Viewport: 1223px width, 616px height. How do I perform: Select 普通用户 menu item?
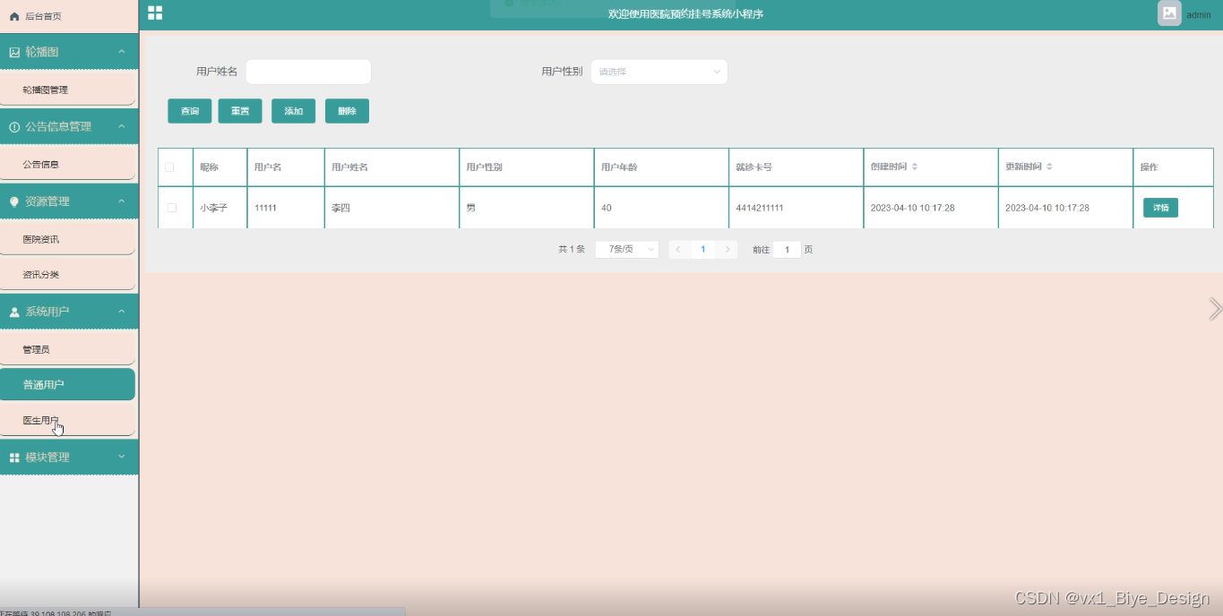click(x=68, y=384)
